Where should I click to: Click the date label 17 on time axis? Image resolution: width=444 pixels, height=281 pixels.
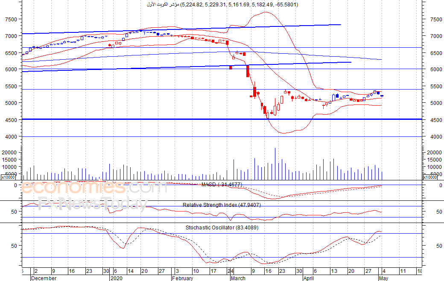tap(213, 271)
